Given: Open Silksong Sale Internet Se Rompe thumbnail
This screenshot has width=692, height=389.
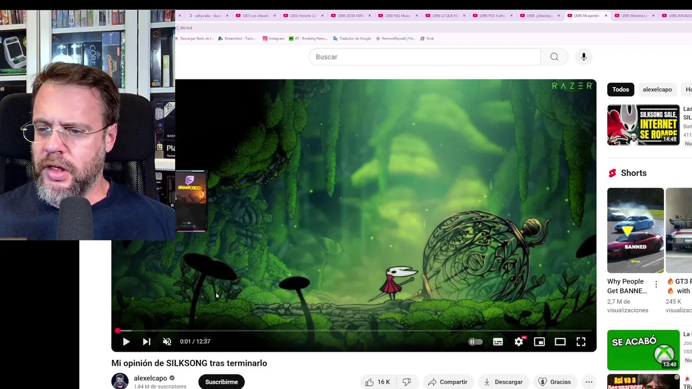Looking at the screenshot, I should pos(643,125).
